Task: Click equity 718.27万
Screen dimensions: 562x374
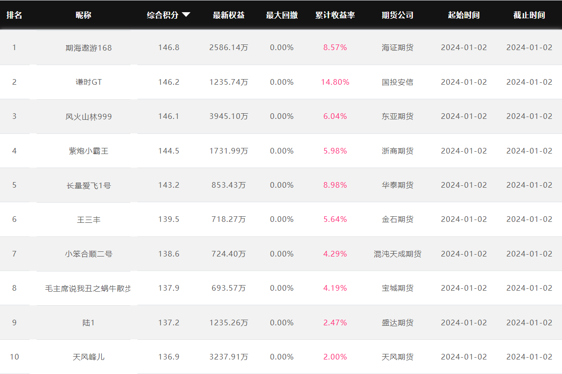Action: [228, 219]
